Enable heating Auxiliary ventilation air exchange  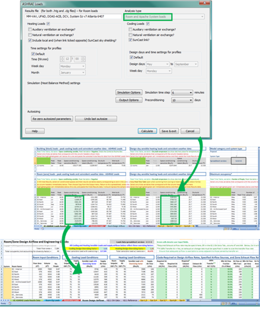coord(30,30)
